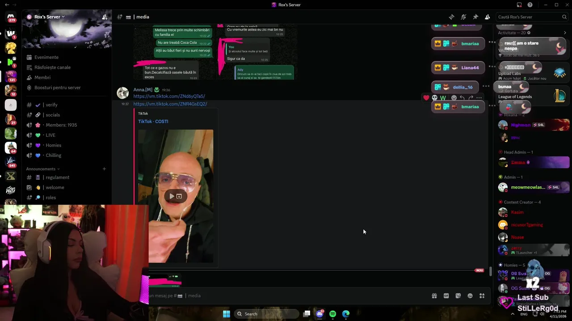Screen dimensions: 572x321
Task: Click the reply arrow on message
Action: [x=462, y=98]
